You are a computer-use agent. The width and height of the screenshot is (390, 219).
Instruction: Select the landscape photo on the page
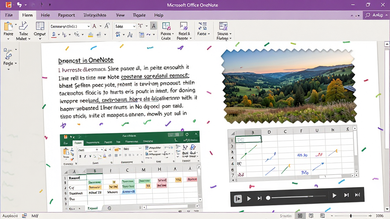click(x=289, y=86)
